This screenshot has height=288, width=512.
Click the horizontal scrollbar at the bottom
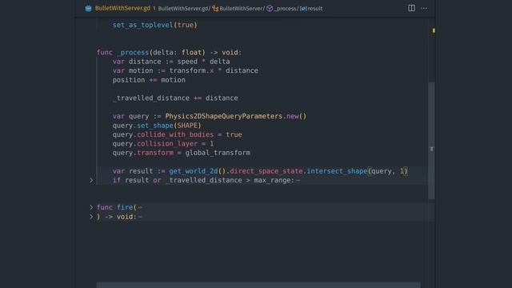(x=258, y=285)
